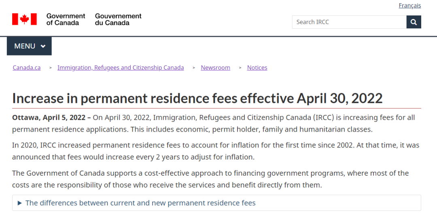
Task: Open Immigration, Refugees and Citizenship Canada breadcrumb
Action: (x=121, y=68)
